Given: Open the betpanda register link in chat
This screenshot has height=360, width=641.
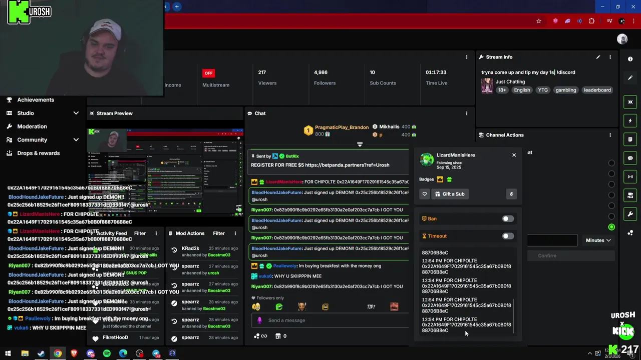Looking at the screenshot, I should point(347,165).
